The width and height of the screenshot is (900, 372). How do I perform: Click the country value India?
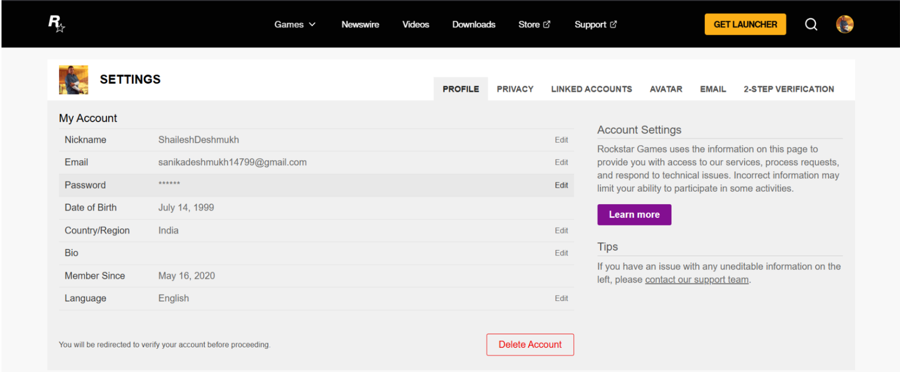(168, 231)
